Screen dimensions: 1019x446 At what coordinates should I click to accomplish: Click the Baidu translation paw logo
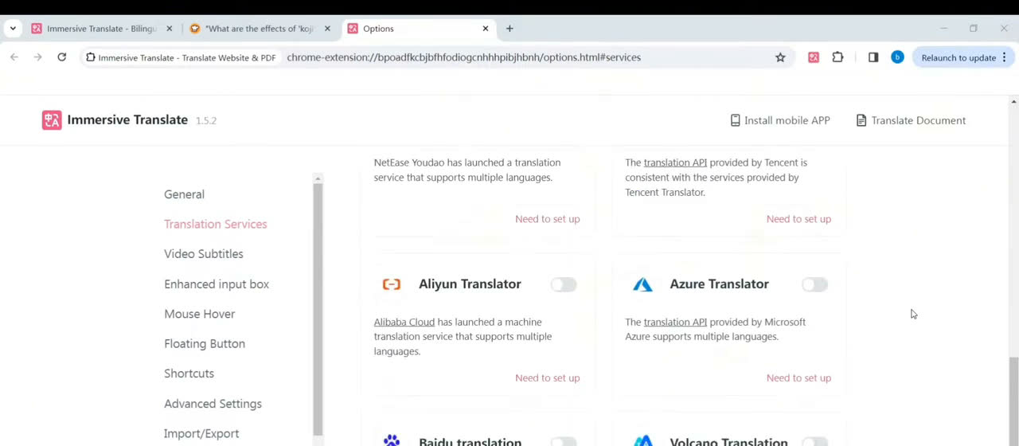tap(392, 440)
